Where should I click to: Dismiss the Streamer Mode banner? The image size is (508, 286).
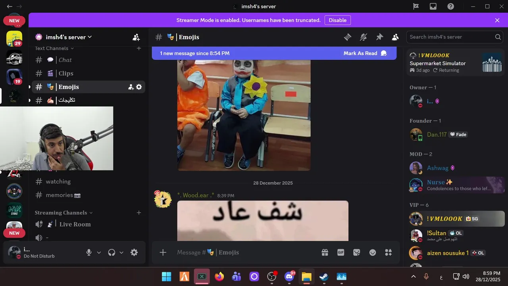pyautogui.click(x=497, y=20)
